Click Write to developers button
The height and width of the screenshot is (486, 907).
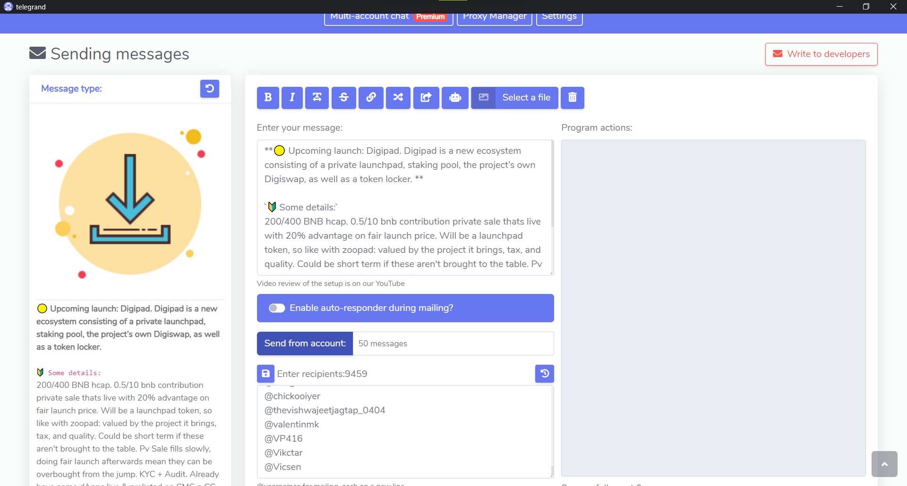[x=821, y=54]
